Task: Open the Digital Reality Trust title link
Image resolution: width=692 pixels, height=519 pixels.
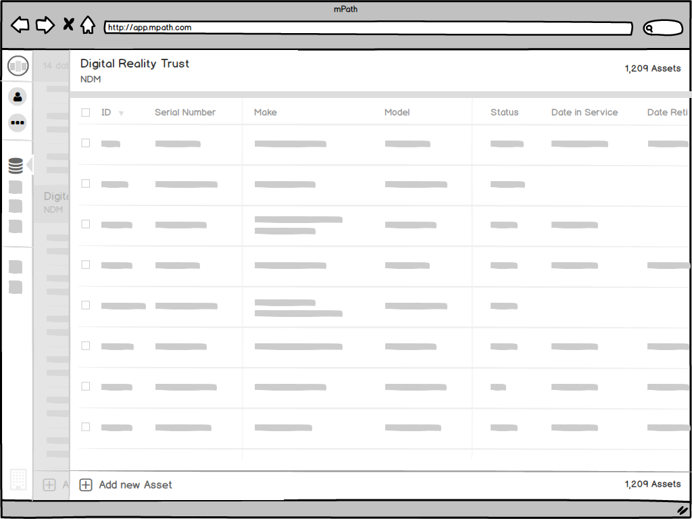Action: click(134, 64)
